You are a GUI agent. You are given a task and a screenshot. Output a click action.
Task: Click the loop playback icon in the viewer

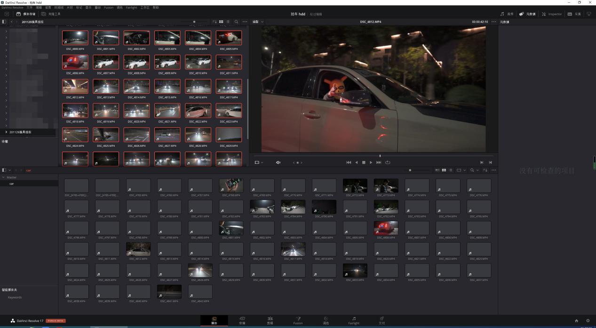[x=388, y=162]
